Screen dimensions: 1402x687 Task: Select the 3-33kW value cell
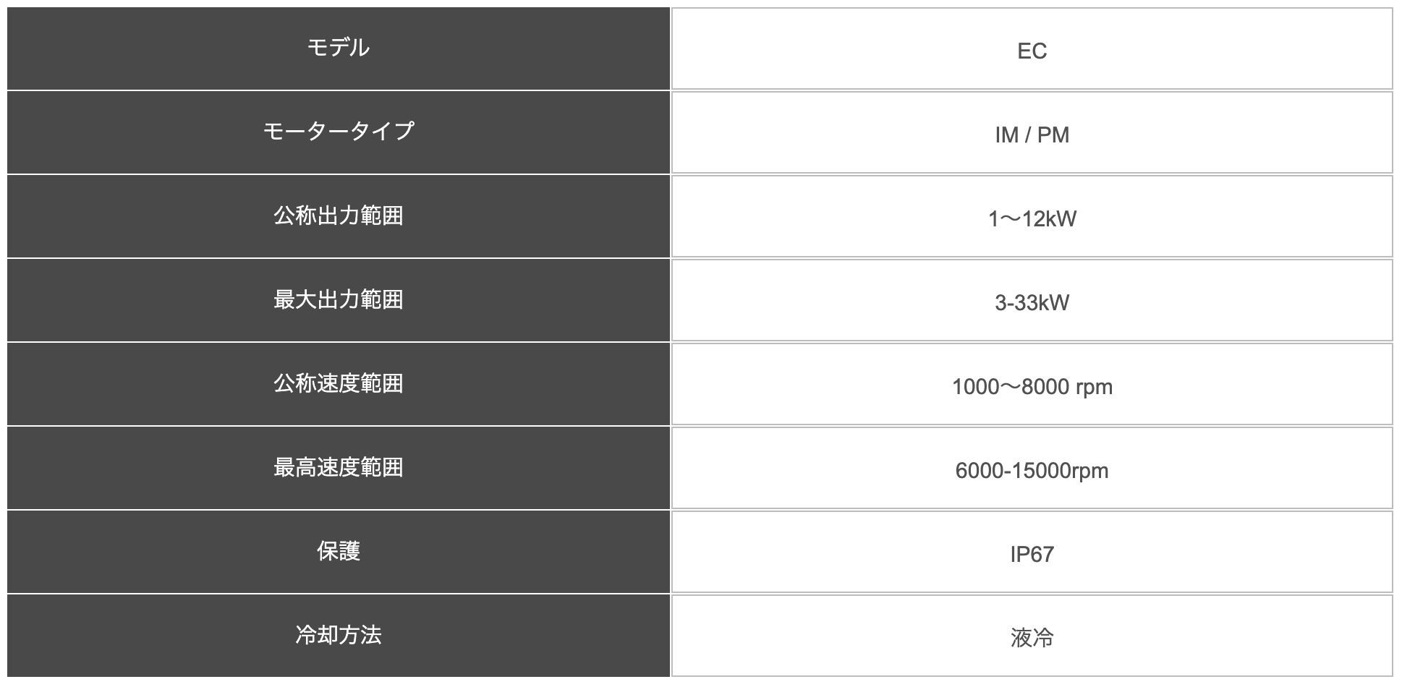tap(1032, 300)
